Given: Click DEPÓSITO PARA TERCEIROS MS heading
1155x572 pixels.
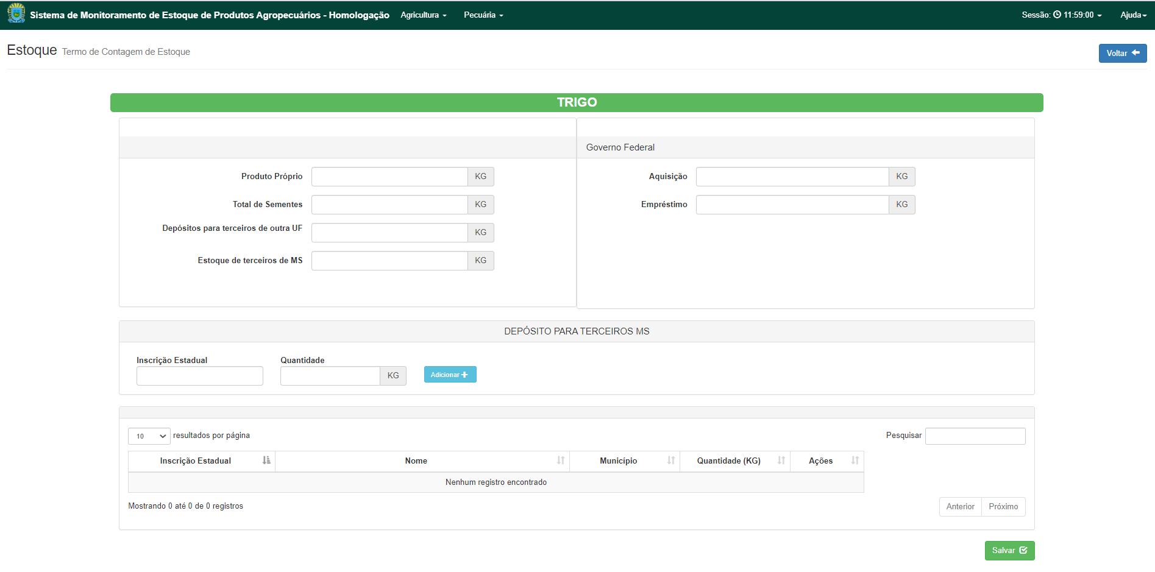Looking at the screenshot, I should (577, 331).
